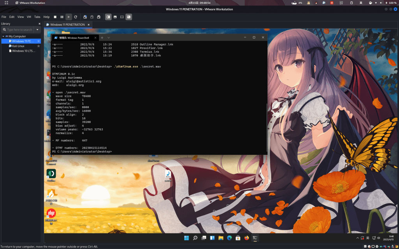Click the host input method 英 indicator
The image size is (399, 249).
pos(361,3)
